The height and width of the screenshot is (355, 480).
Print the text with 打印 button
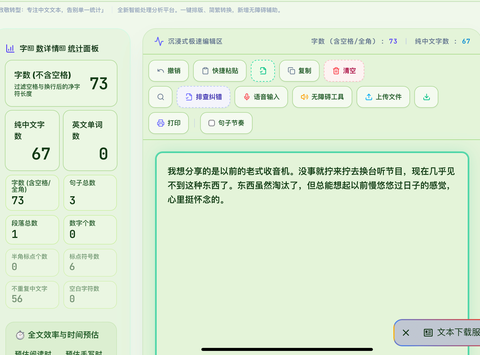[169, 123]
